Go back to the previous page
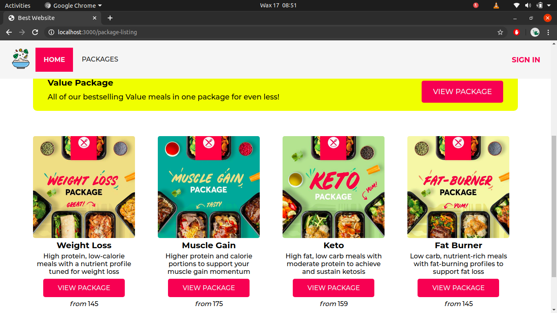The width and height of the screenshot is (557, 313). click(x=9, y=32)
